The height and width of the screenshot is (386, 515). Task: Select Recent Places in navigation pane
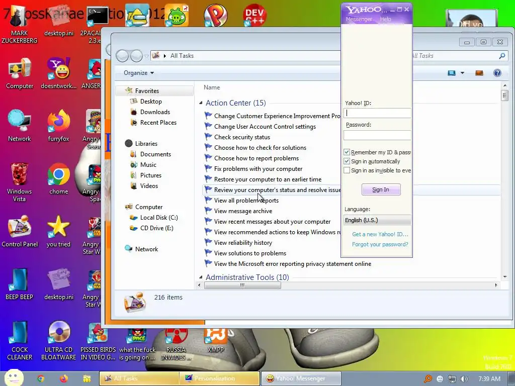point(158,123)
